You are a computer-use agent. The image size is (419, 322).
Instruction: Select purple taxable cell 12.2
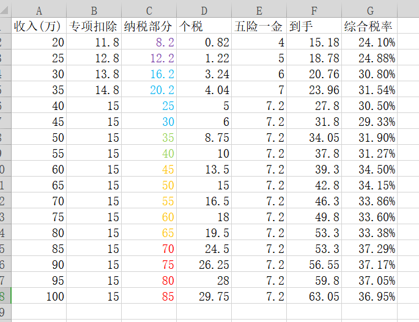(149, 57)
